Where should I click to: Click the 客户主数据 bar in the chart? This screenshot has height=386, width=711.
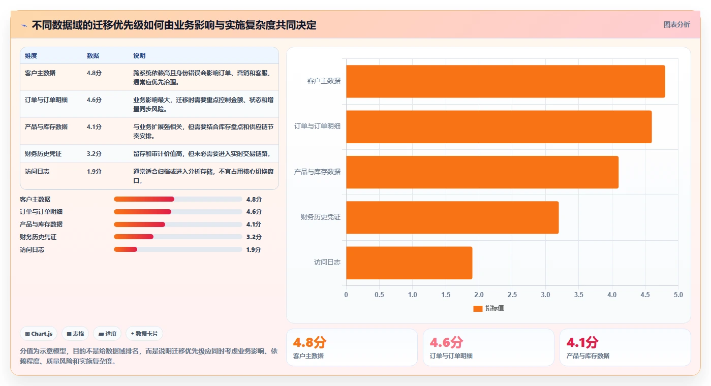point(506,81)
